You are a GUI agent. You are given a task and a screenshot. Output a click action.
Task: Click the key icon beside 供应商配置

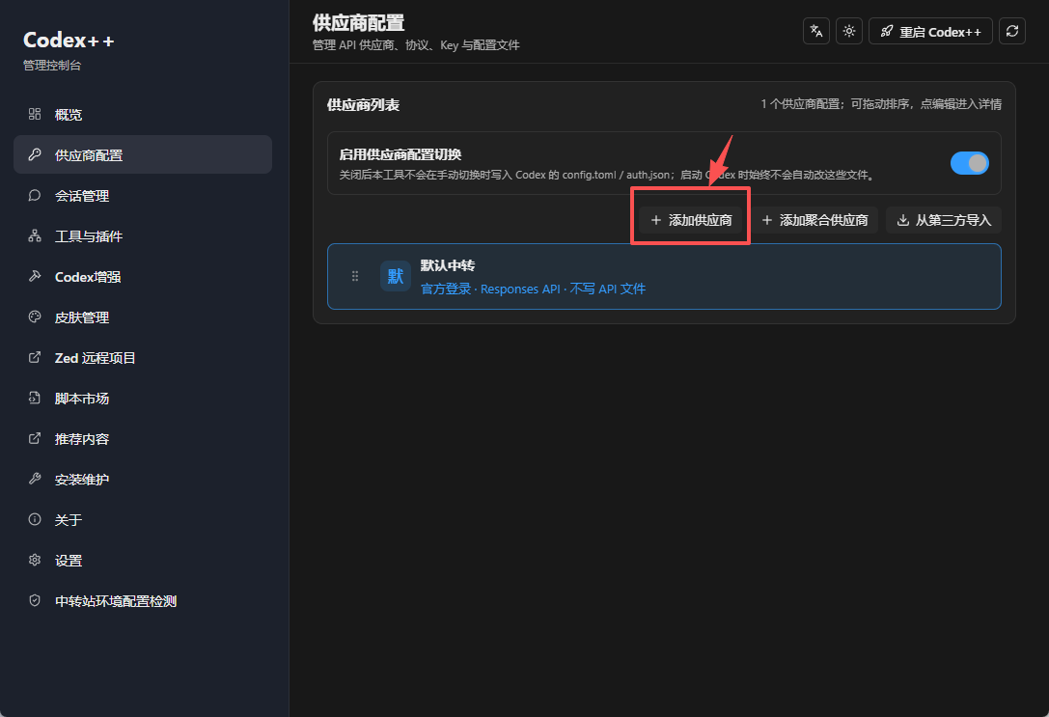pos(35,154)
